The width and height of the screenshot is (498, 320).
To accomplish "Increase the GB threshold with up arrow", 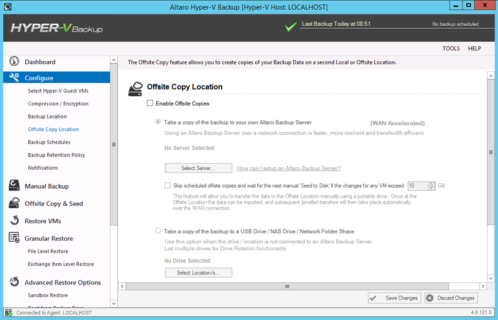I will 431,183.
